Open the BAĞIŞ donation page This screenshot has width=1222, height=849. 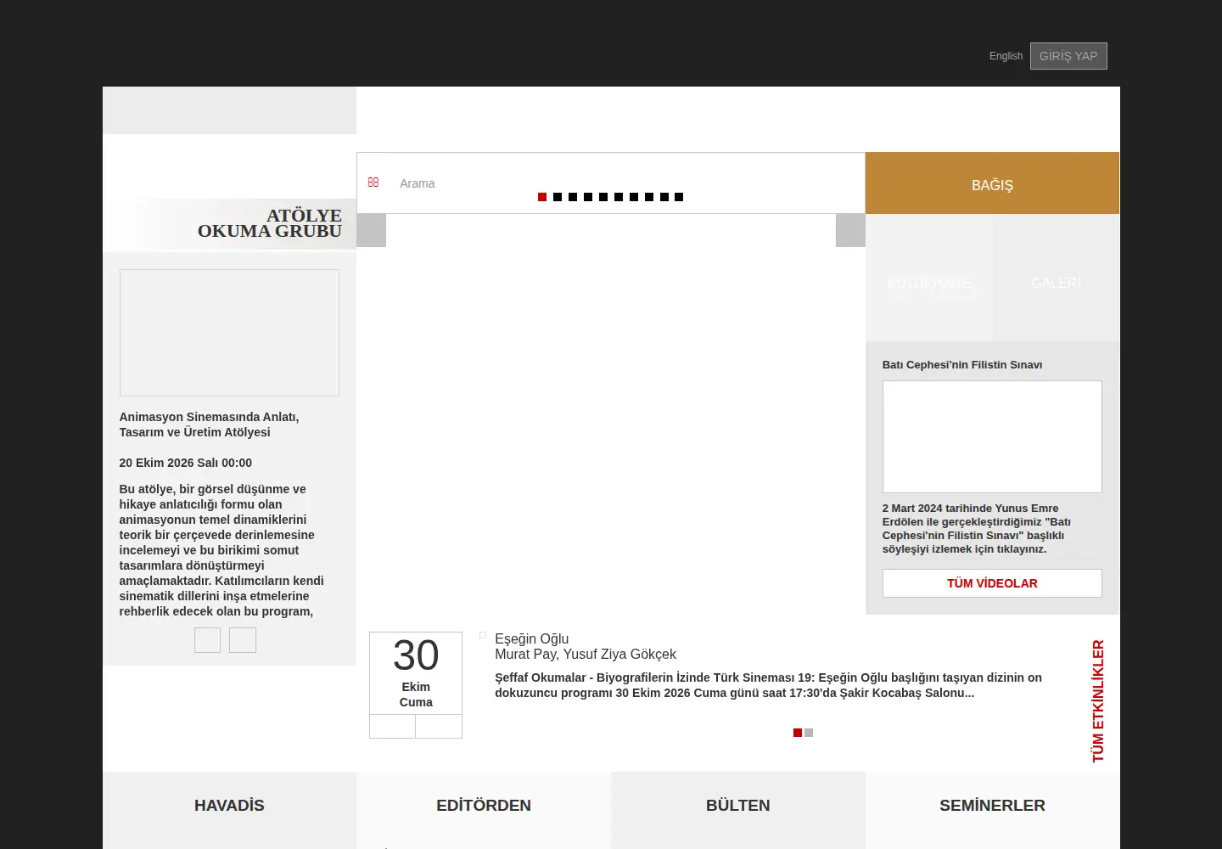point(992,183)
